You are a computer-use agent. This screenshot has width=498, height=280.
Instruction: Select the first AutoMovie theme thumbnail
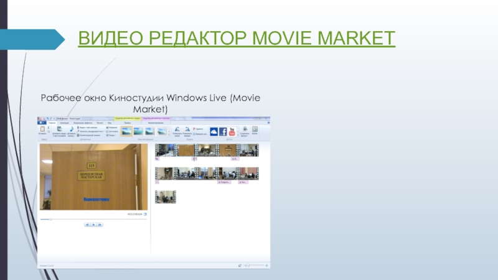(x=127, y=131)
